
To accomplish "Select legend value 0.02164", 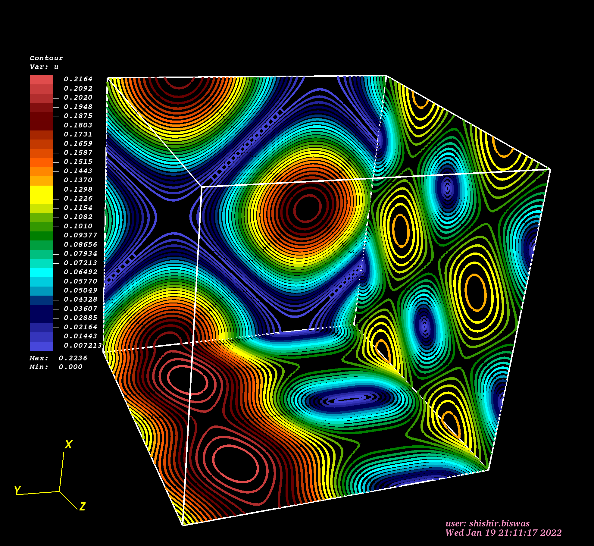I will (80, 327).
